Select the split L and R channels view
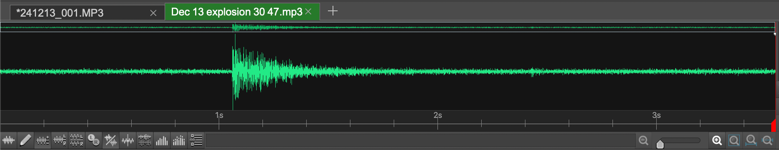This screenshot has height=150, width=779. pos(77,140)
